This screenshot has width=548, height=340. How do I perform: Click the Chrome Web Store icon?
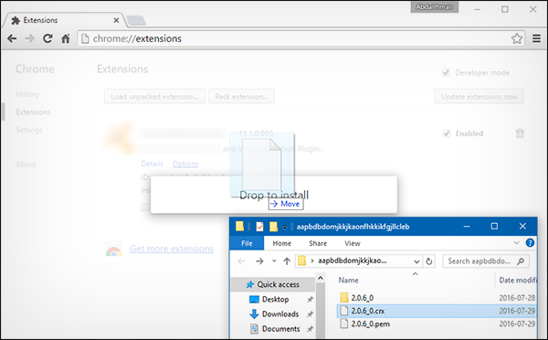coord(113,249)
